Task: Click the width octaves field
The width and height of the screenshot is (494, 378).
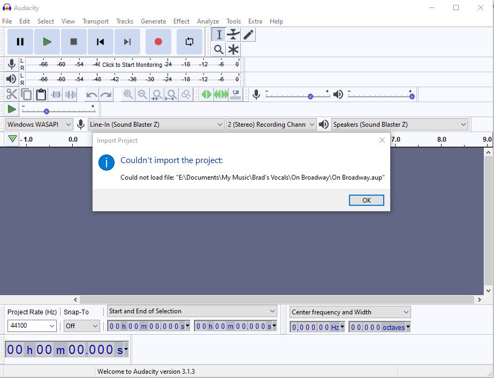Action: 379,327
